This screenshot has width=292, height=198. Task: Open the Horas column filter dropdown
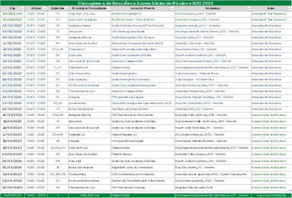pyautogui.click(x=45, y=9)
